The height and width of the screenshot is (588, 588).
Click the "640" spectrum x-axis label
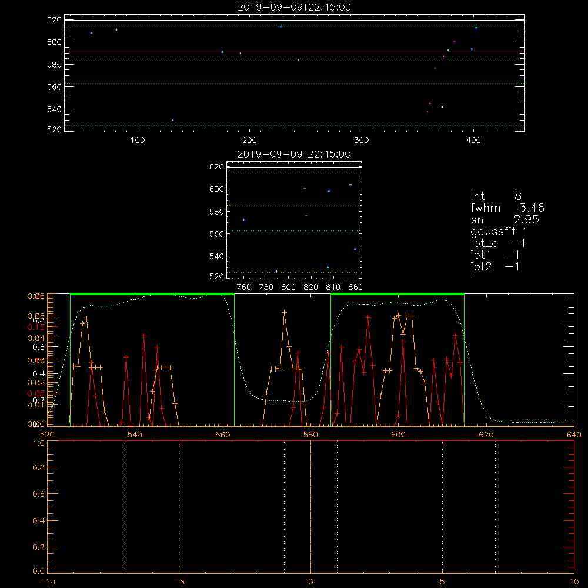click(x=574, y=435)
